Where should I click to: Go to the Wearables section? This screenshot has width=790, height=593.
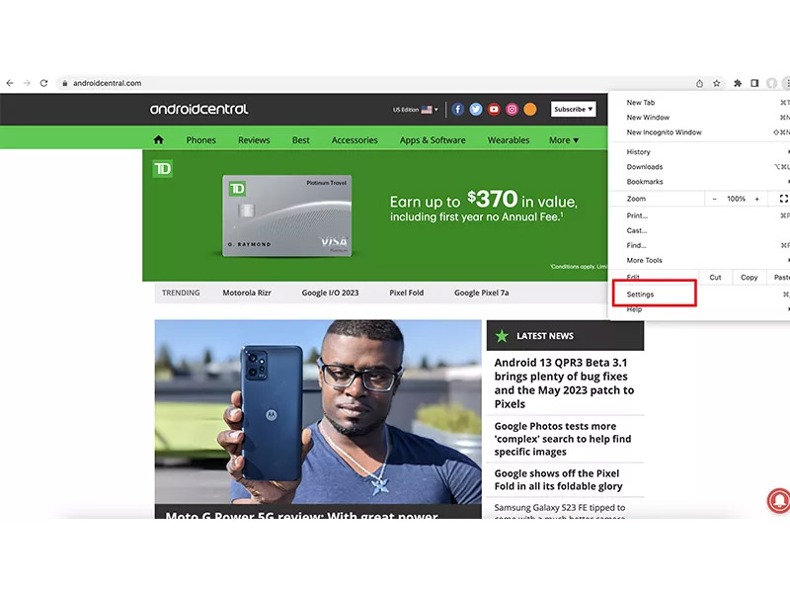pos(509,140)
